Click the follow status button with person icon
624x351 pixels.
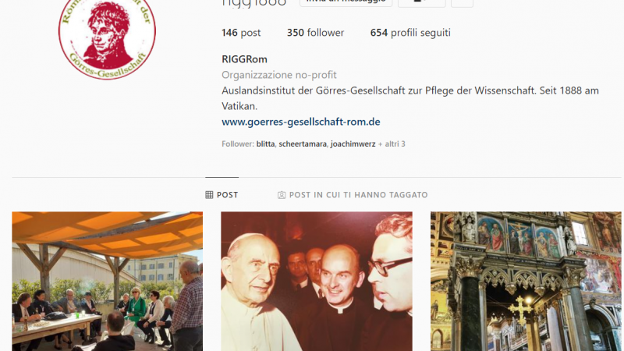click(421, 2)
